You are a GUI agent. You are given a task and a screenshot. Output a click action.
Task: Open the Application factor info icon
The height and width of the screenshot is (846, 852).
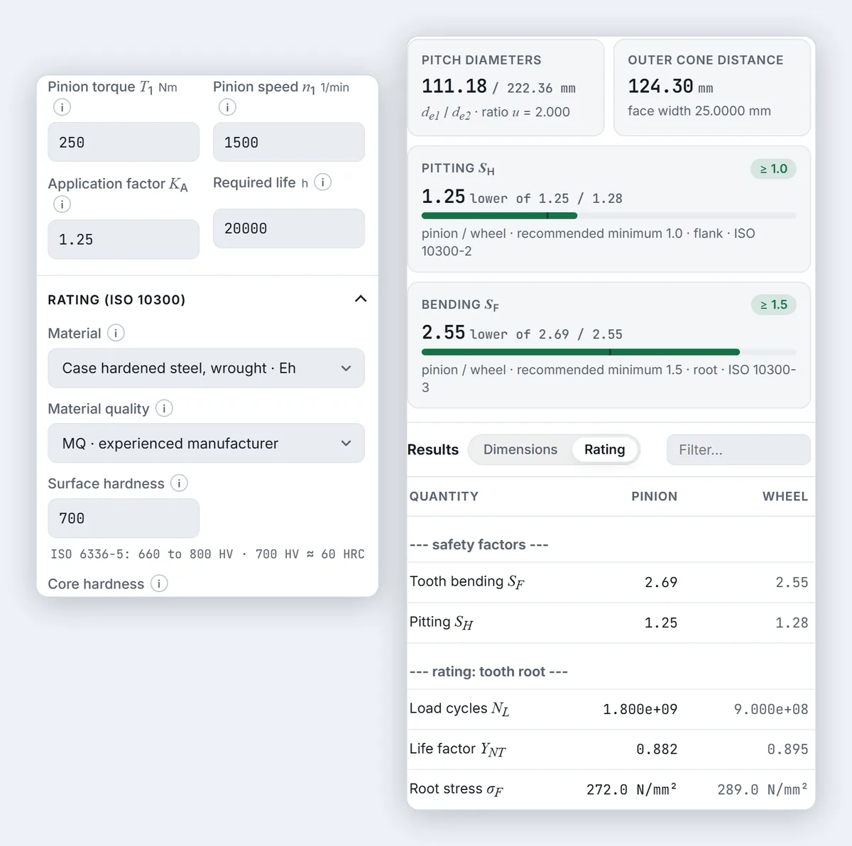[x=62, y=204]
